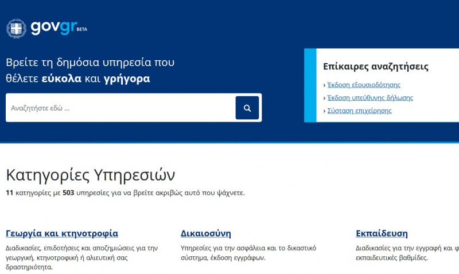Screen dimensions: 459x274
Task: Select the Εκπαίδευση category
Action: [382, 233]
